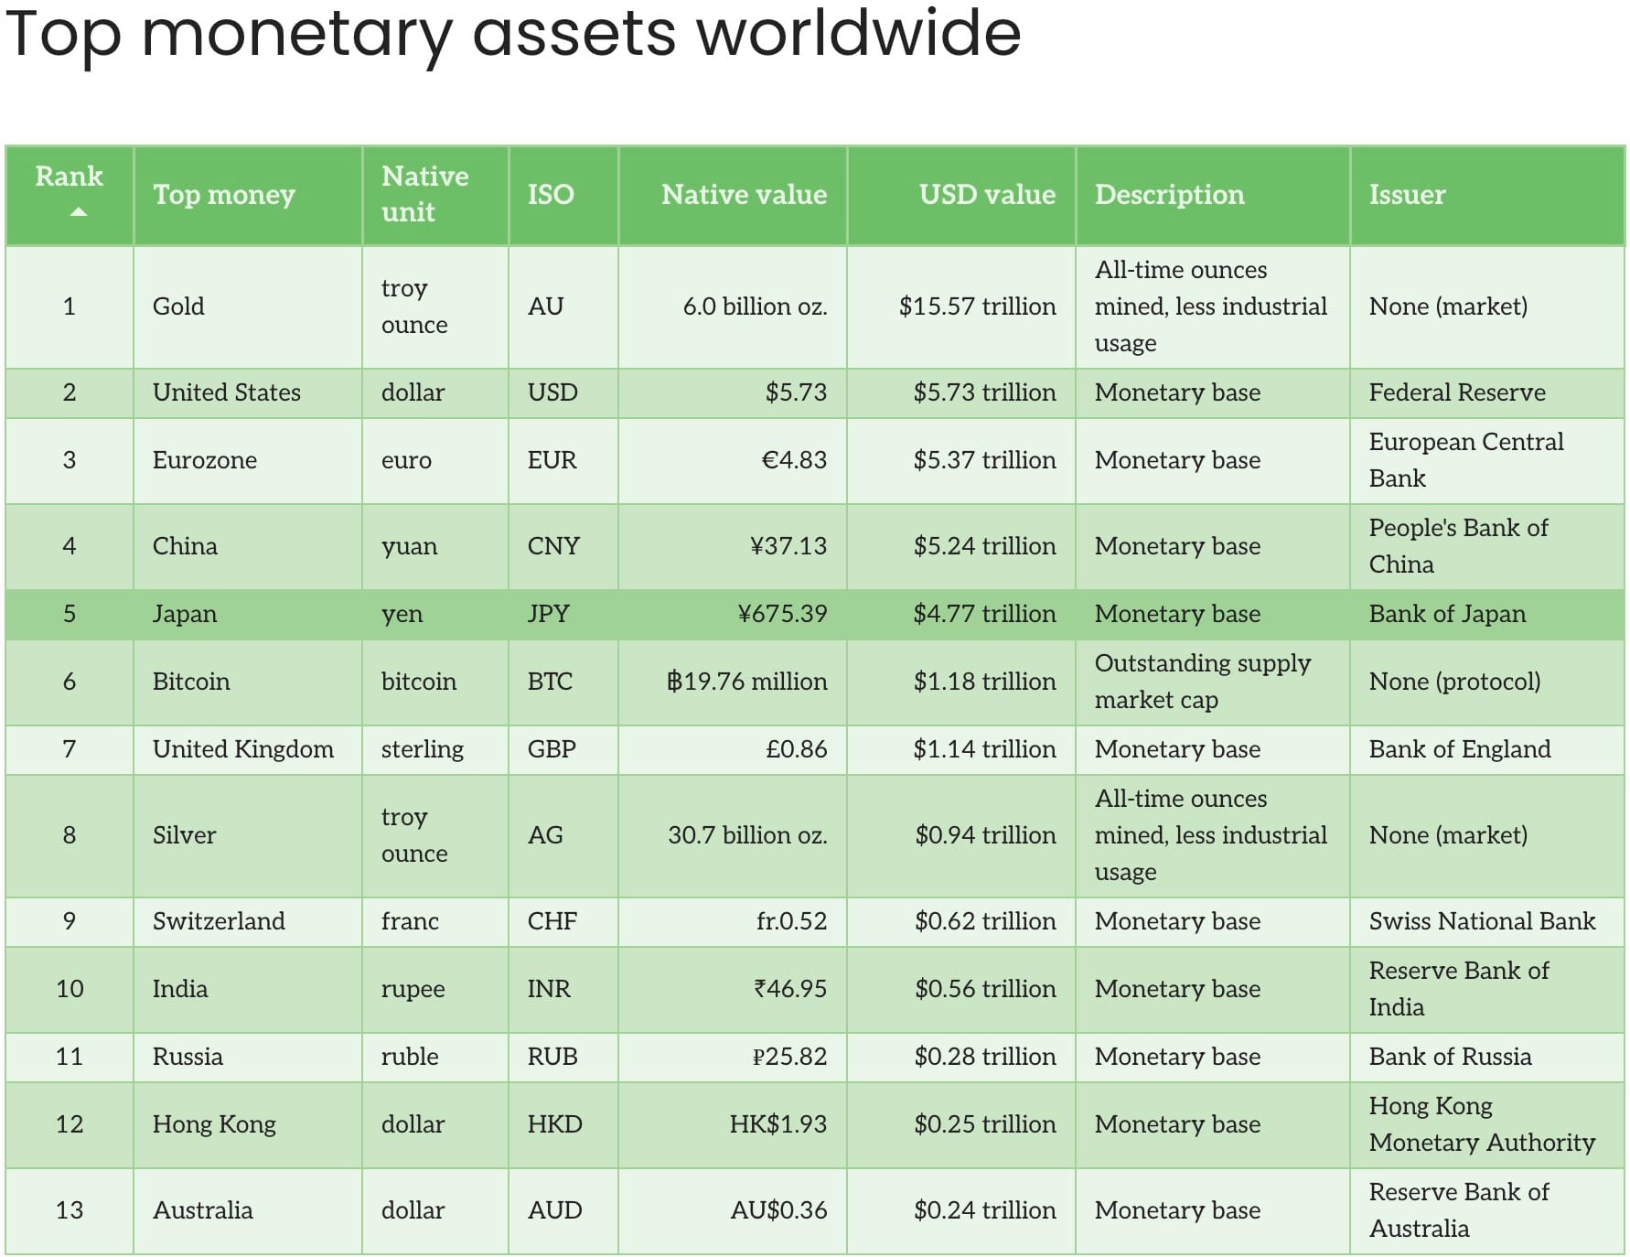Click the HK$1.93 native value
This screenshot has width=1630, height=1257.
point(777,1124)
